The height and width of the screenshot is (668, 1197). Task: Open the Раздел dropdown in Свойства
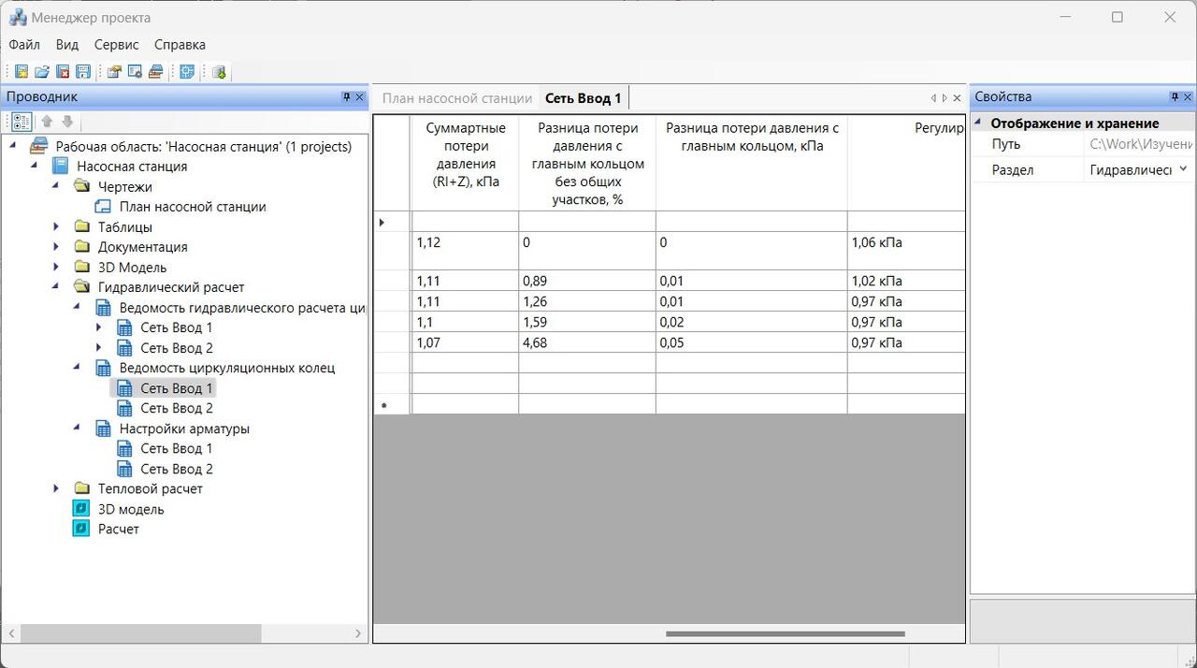click(x=1183, y=169)
